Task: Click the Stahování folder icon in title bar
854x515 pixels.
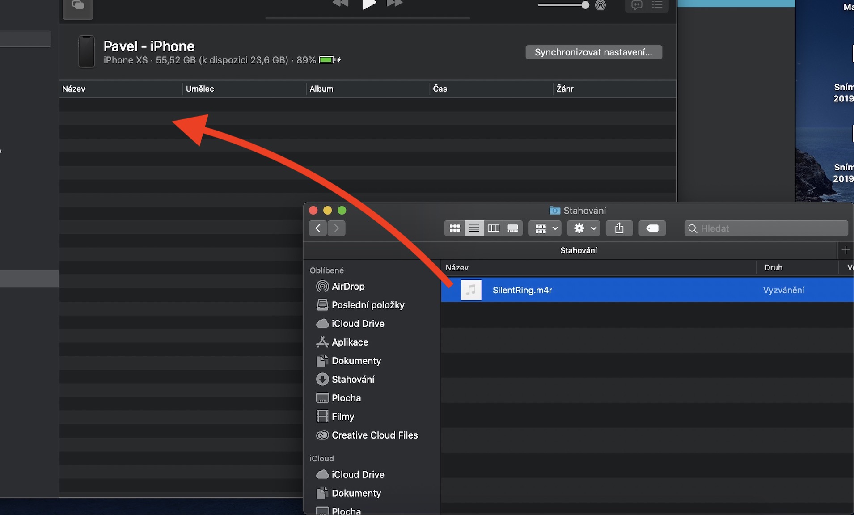Action: click(x=554, y=211)
